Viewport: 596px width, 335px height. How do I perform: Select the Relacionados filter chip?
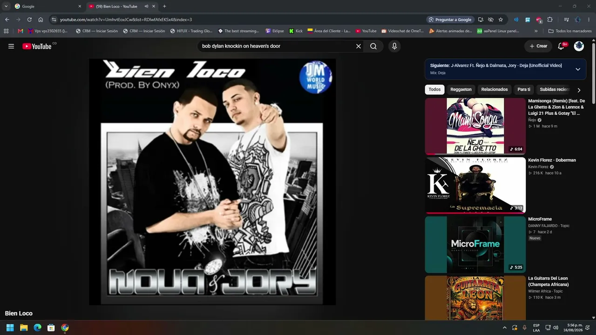tap(494, 89)
